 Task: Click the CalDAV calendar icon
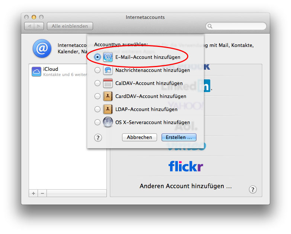point(108,83)
